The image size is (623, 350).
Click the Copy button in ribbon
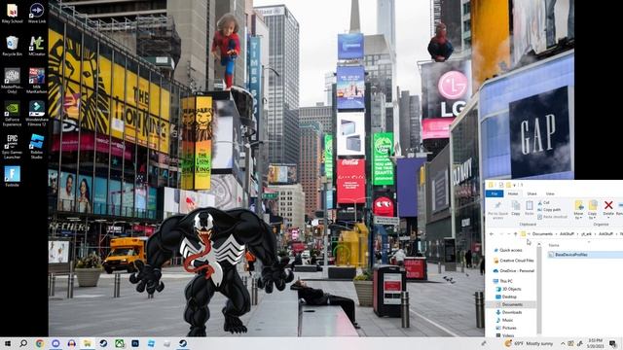[x=516, y=208]
